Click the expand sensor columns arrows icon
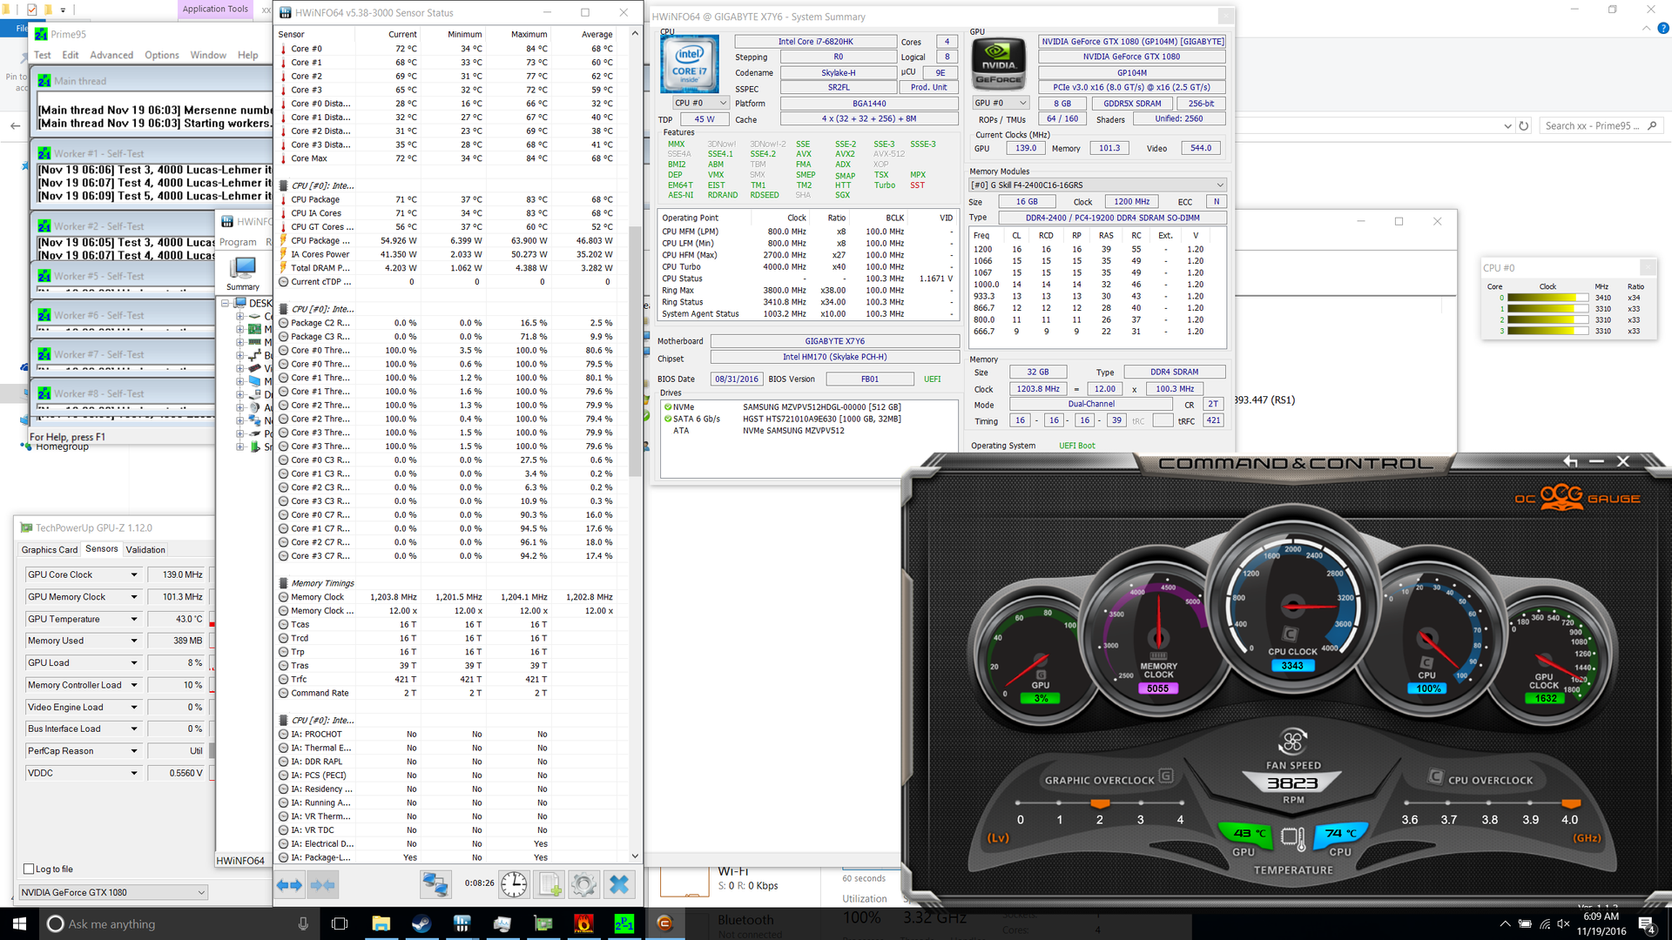Viewport: 1672px width, 940px height. pos(289,885)
